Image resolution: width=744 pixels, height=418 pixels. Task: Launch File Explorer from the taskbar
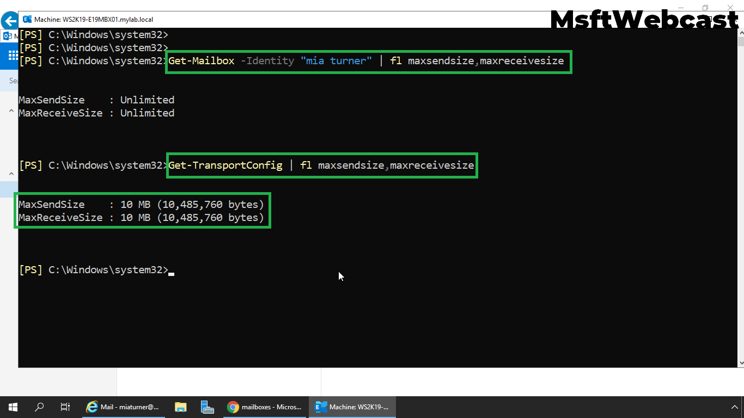pyautogui.click(x=180, y=407)
